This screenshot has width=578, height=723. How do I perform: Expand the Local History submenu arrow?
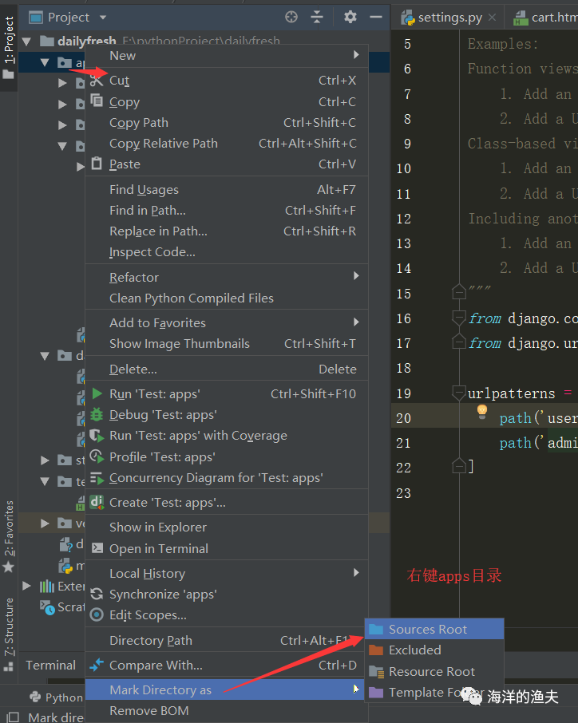coord(356,573)
